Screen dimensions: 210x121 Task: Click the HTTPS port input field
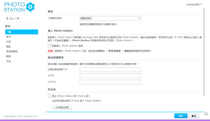click(110, 82)
